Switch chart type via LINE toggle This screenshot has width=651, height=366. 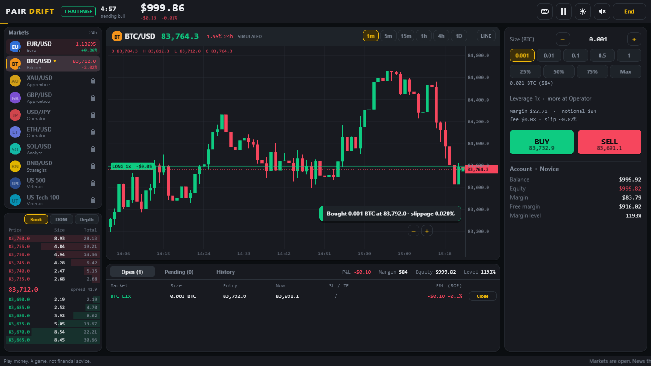(486, 36)
